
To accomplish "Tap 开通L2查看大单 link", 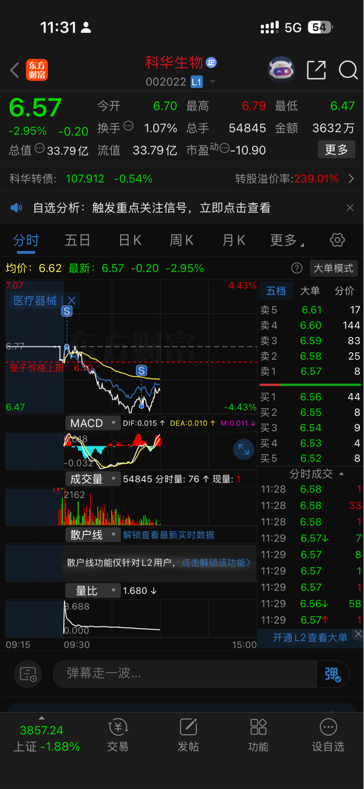I will [x=310, y=638].
